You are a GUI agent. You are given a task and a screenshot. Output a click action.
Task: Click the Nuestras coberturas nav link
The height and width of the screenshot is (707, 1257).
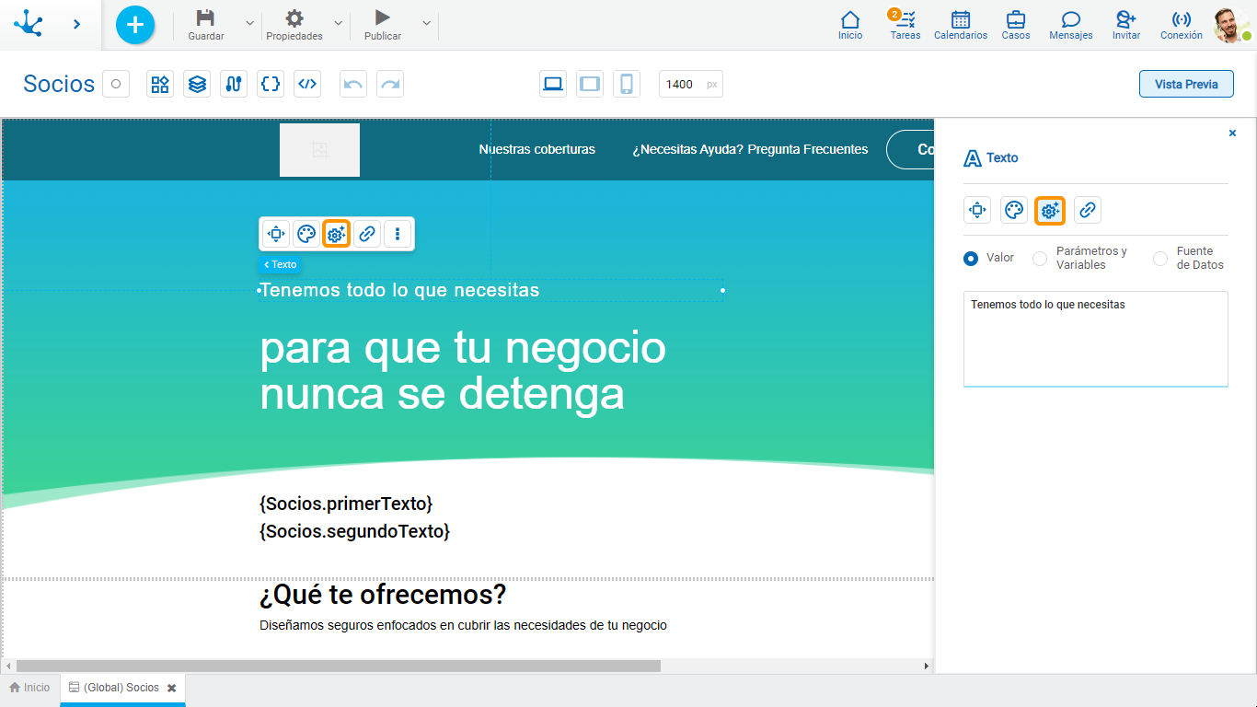coord(537,149)
